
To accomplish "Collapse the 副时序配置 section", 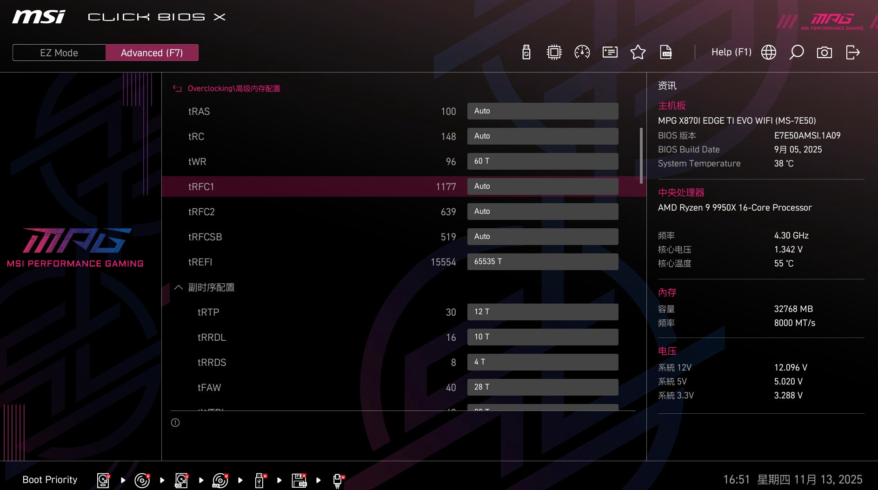I will point(178,287).
